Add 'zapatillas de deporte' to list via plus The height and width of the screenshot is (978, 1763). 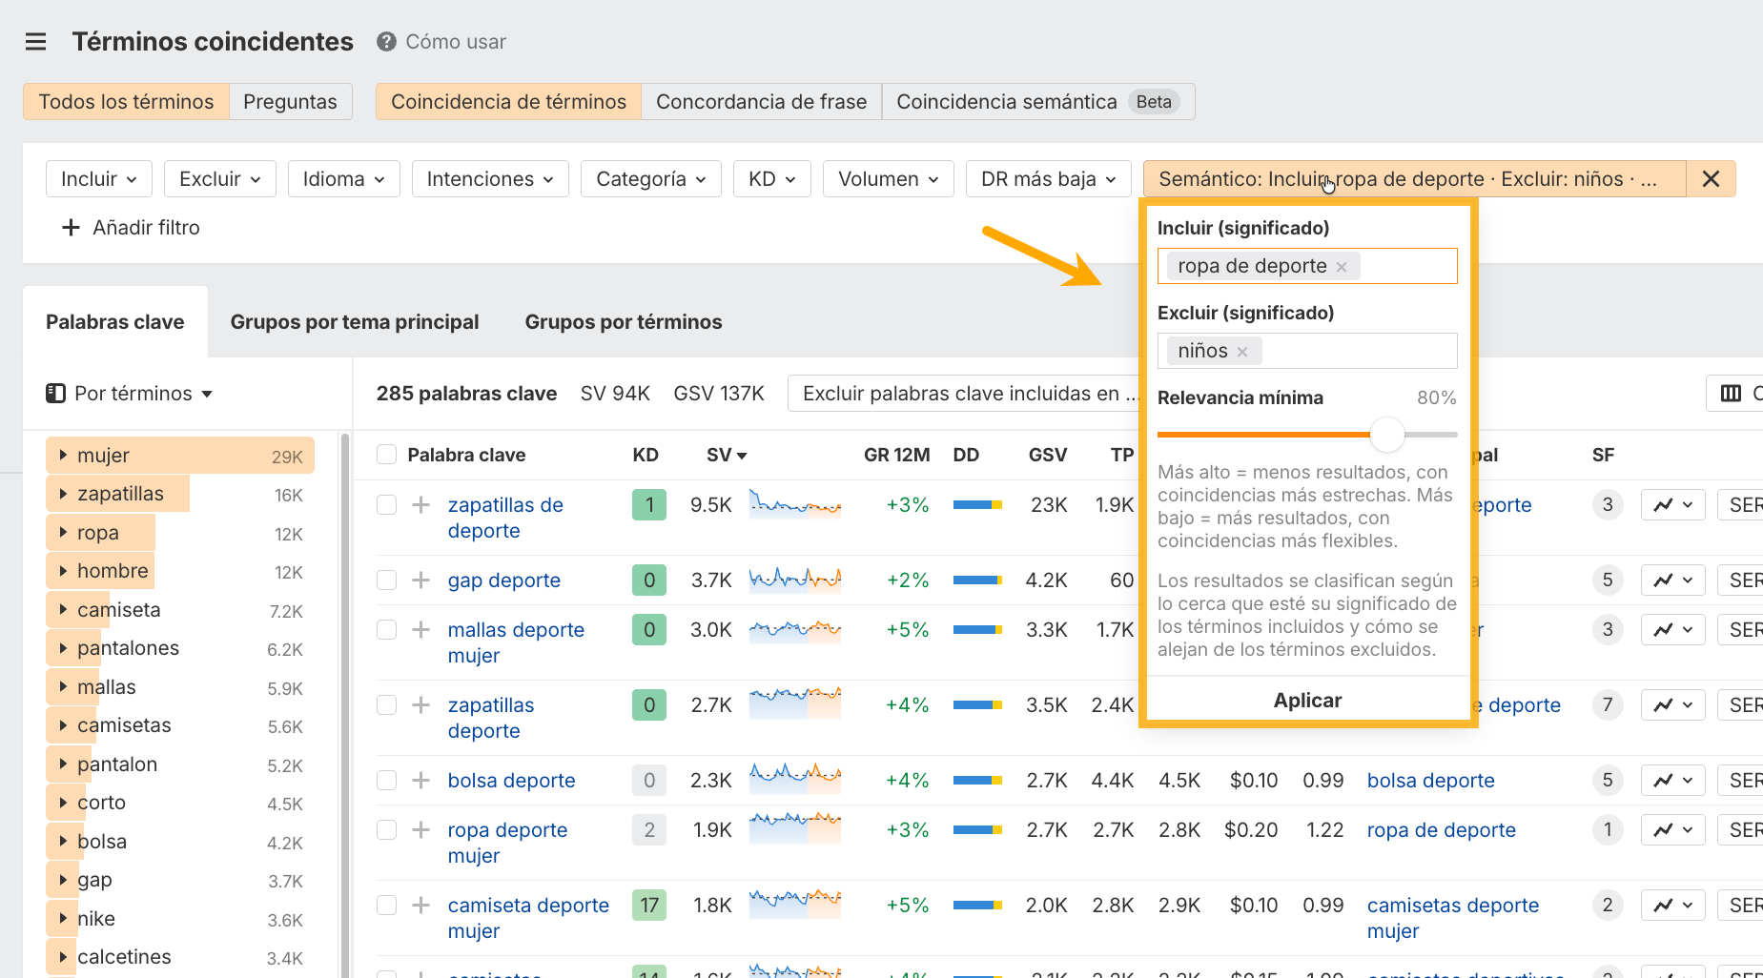click(420, 505)
